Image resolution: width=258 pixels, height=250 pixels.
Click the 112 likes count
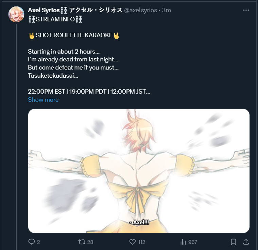pos(141,242)
